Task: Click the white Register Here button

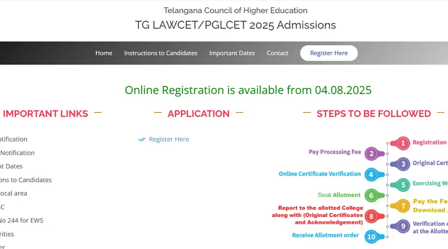Action: (x=329, y=53)
